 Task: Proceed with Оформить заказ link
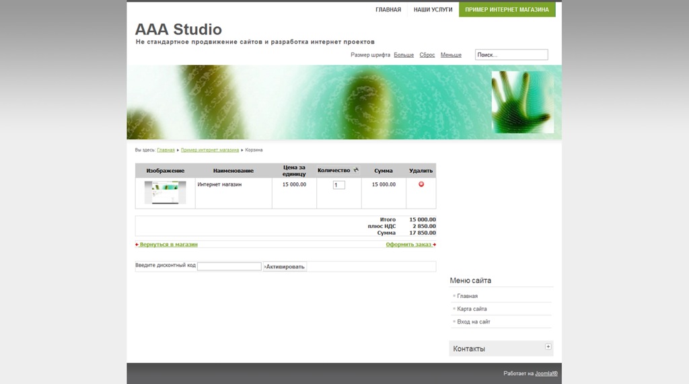coord(409,245)
